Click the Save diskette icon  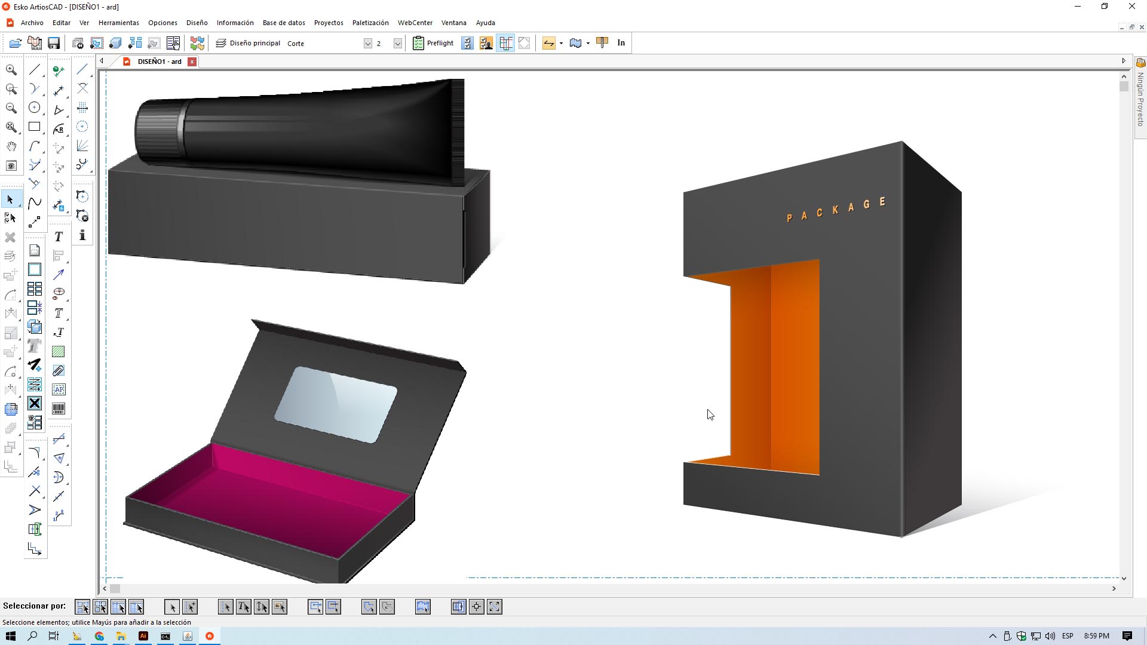[x=54, y=43]
